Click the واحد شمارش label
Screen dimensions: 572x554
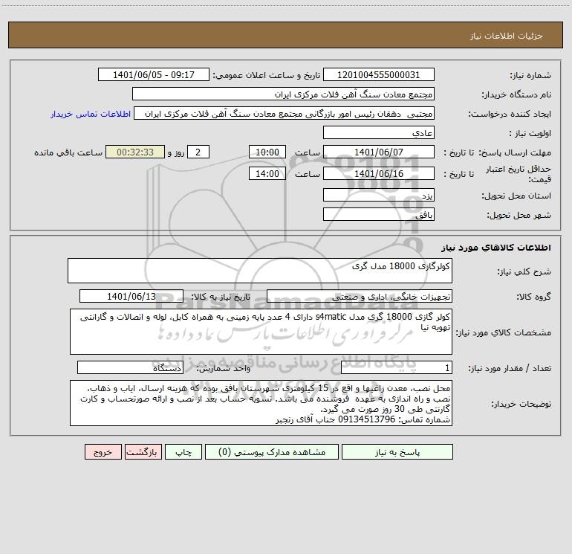[224, 369]
